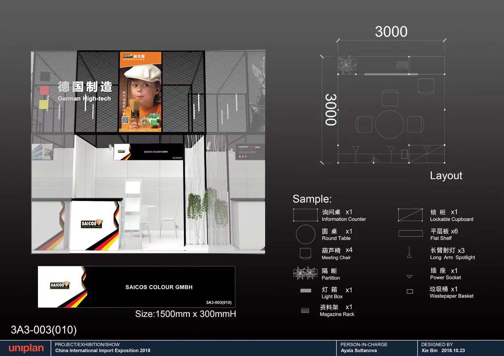Click the "德国制造" headline on the booth
Image resolution: width=504 pixels, height=356 pixels.
click(x=85, y=87)
